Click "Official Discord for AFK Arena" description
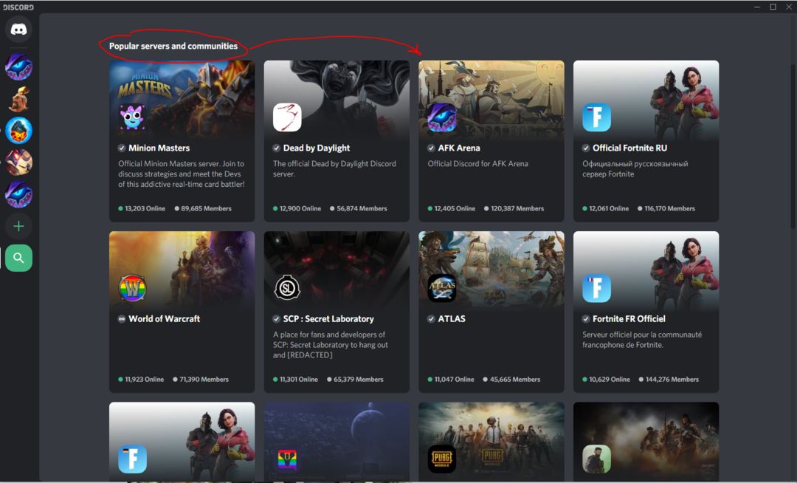 pyautogui.click(x=477, y=164)
